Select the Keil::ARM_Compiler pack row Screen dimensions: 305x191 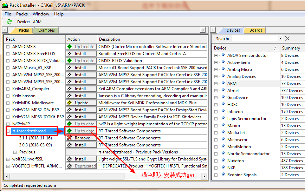[x=31, y=89]
